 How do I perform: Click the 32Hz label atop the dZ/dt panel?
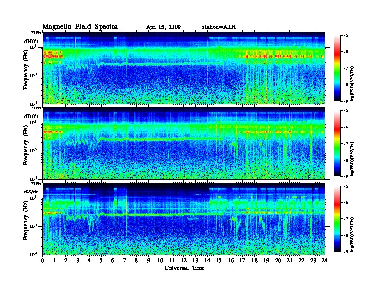point(36,184)
